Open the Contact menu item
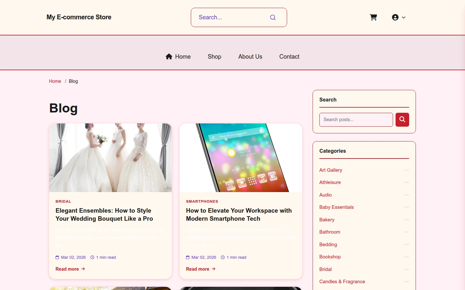The image size is (465, 290). click(x=289, y=57)
